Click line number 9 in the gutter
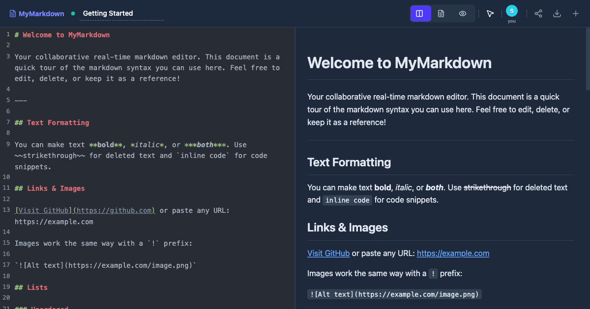 pyautogui.click(x=8, y=145)
